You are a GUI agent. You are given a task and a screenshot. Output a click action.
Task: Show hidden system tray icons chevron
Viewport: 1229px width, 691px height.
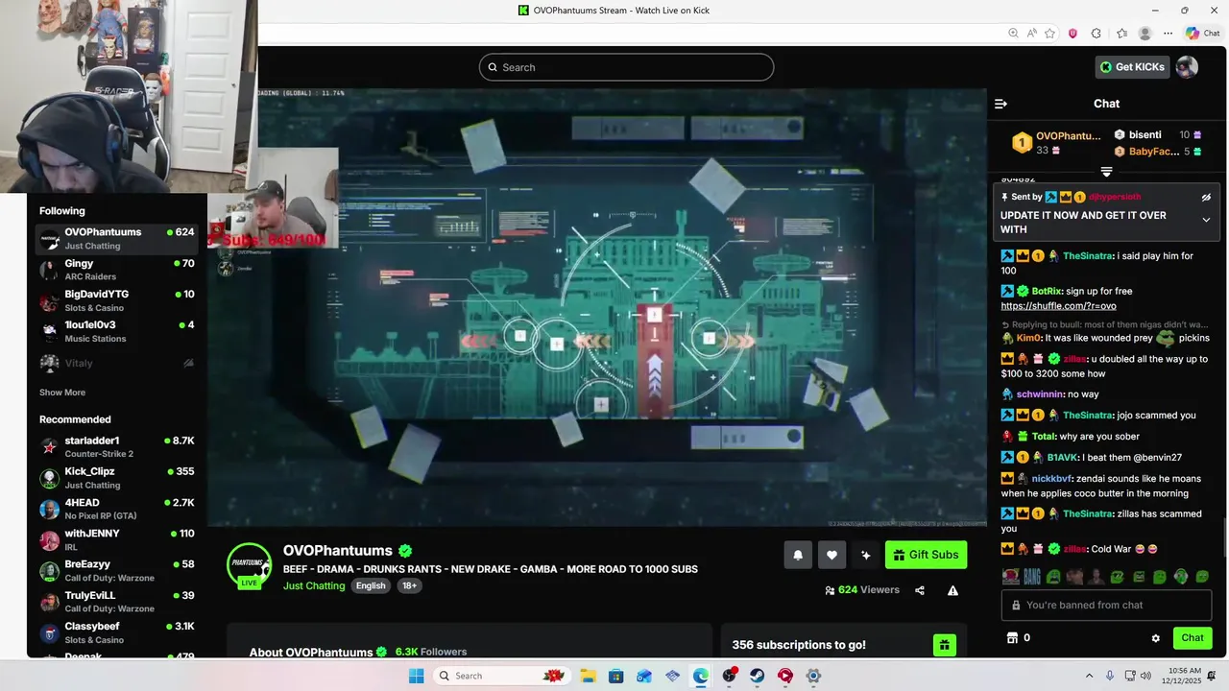[x=1089, y=676]
